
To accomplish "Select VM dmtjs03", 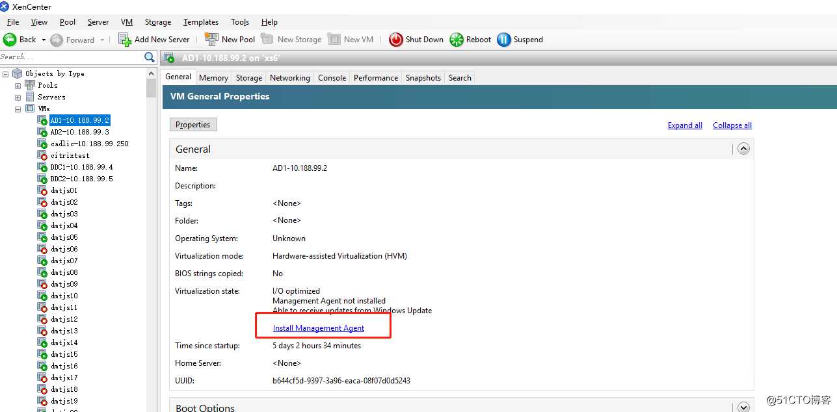I will pyautogui.click(x=64, y=214).
